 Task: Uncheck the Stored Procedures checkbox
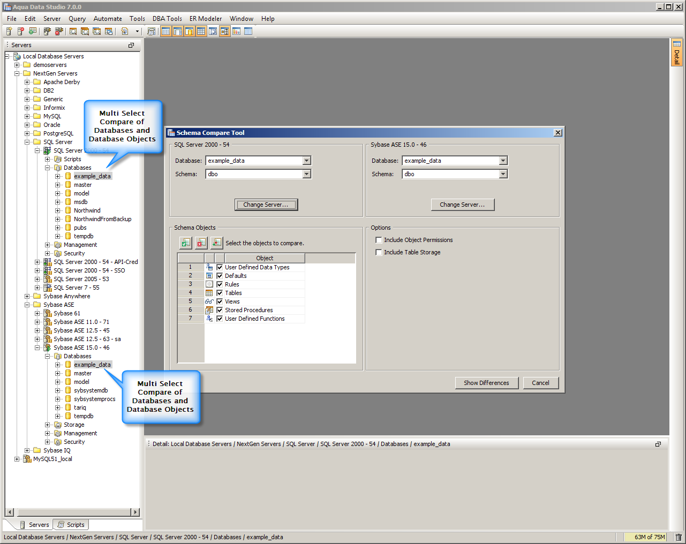220,310
